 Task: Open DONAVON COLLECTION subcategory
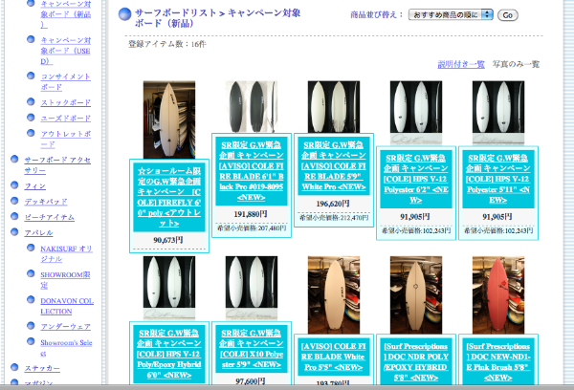pos(67,306)
